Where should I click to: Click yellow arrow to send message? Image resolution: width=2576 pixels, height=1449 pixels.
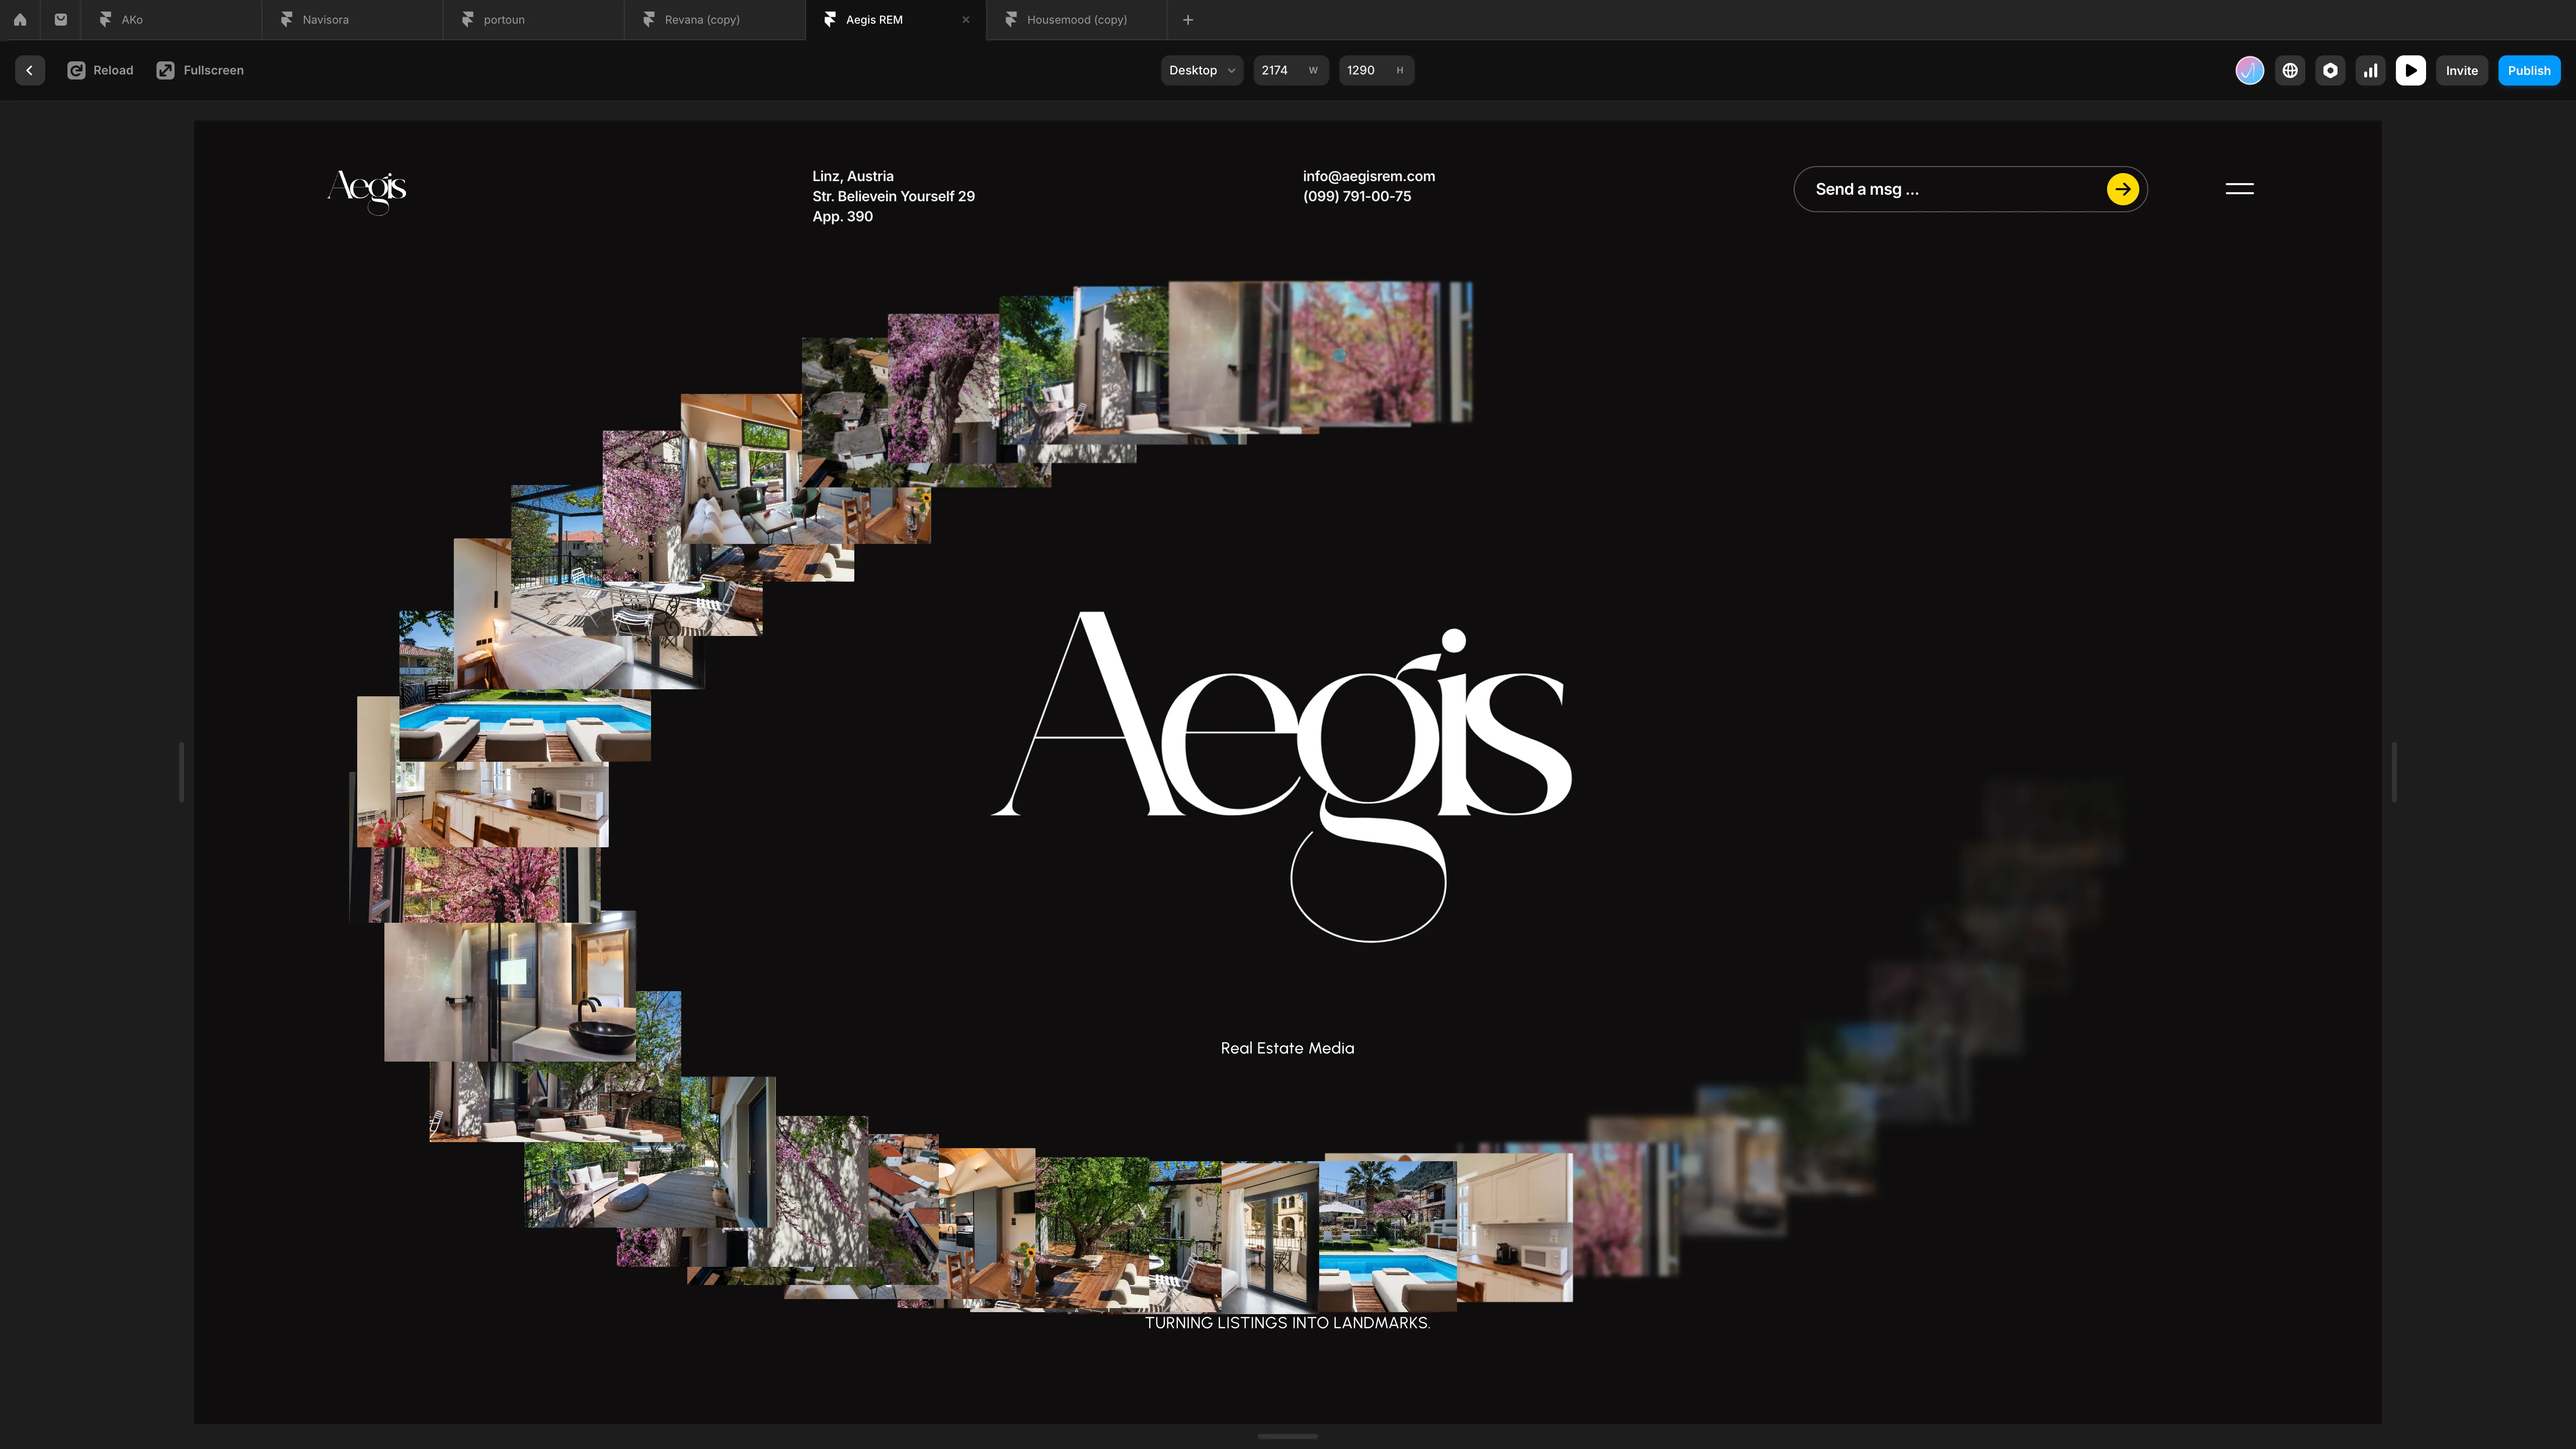pos(2122,189)
